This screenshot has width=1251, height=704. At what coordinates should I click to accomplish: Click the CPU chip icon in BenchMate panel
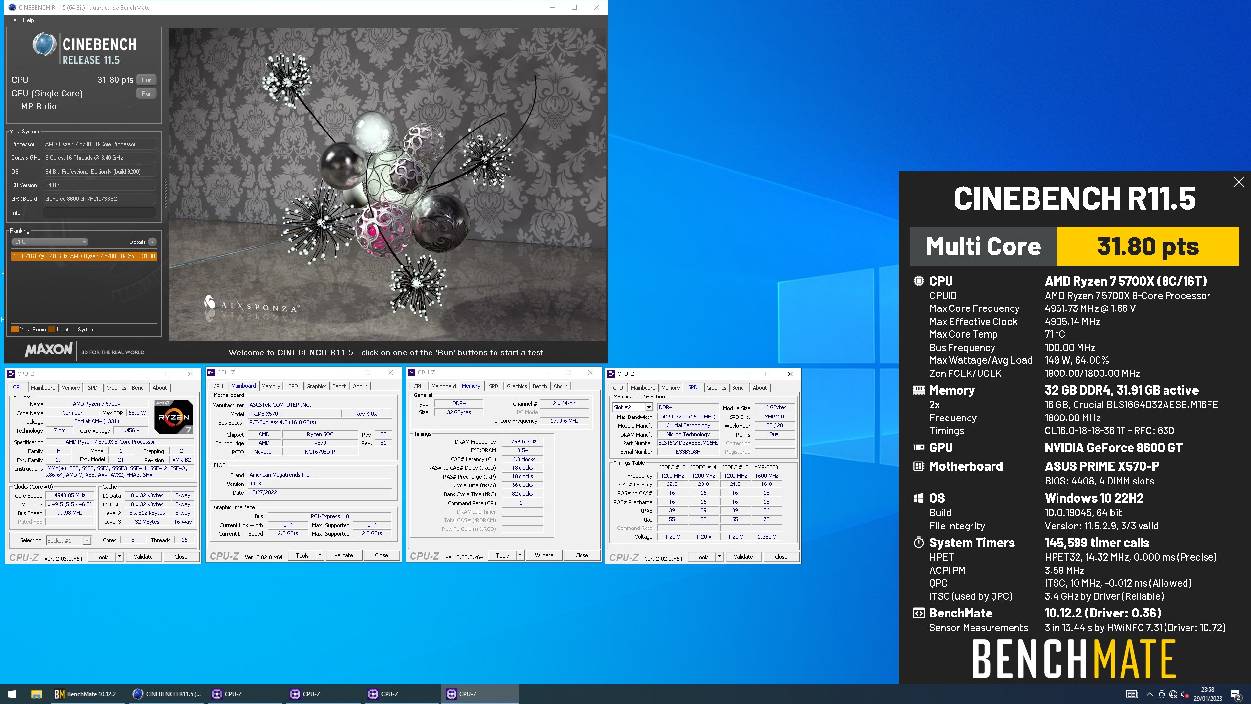919,281
